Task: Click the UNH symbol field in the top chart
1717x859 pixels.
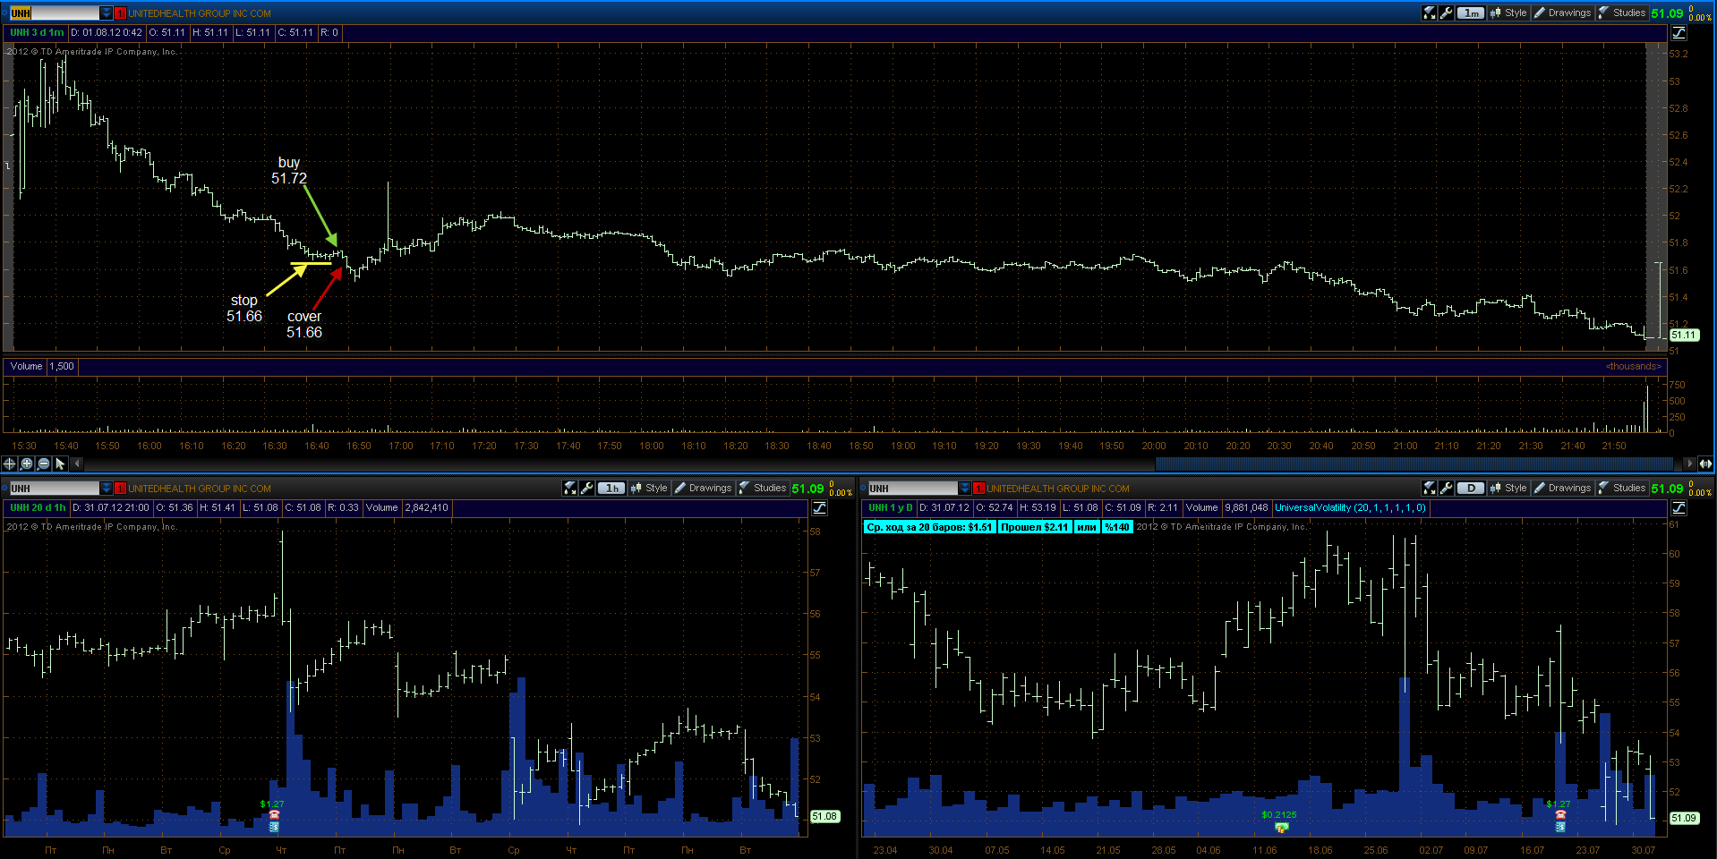Action: [x=55, y=13]
